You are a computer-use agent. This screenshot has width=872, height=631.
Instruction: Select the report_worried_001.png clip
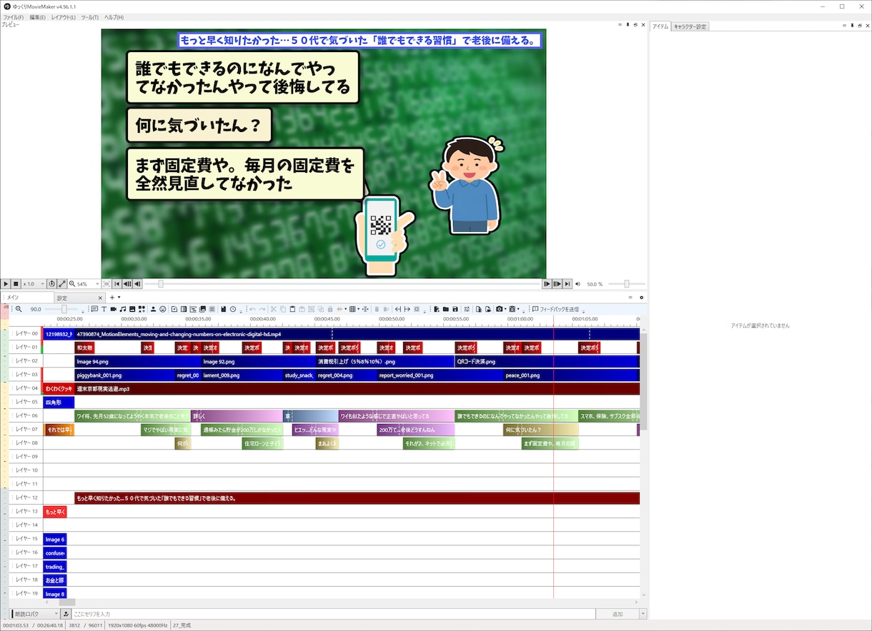(x=440, y=375)
